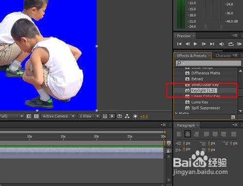Select the Spill Suppressor effect
The width and height of the screenshot is (243, 186).
(206, 108)
